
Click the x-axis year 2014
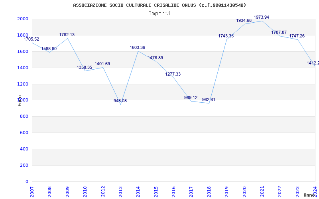tap(138, 192)
